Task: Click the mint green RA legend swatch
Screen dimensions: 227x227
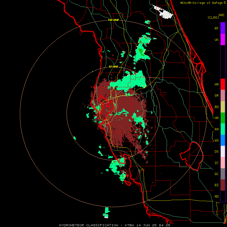Action: click(x=223, y=129)
